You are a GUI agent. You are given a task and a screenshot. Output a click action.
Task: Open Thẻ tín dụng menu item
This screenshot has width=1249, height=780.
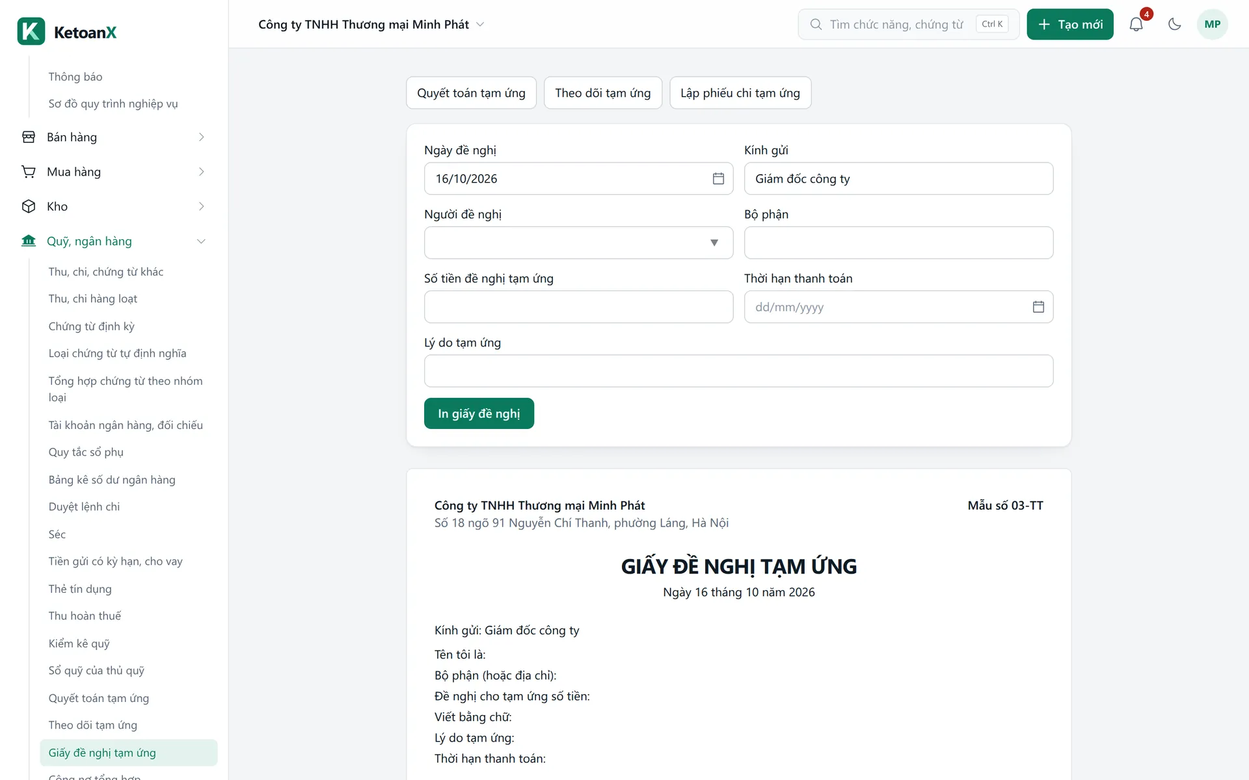(x=80, y=589)
